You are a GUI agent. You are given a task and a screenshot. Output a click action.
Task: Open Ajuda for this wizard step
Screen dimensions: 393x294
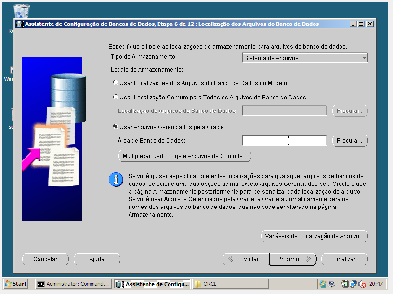(97, 259)
